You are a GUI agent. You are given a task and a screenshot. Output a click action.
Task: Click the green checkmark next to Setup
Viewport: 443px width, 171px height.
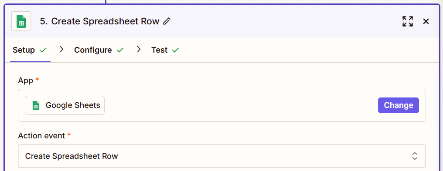(x=43, y=50)
